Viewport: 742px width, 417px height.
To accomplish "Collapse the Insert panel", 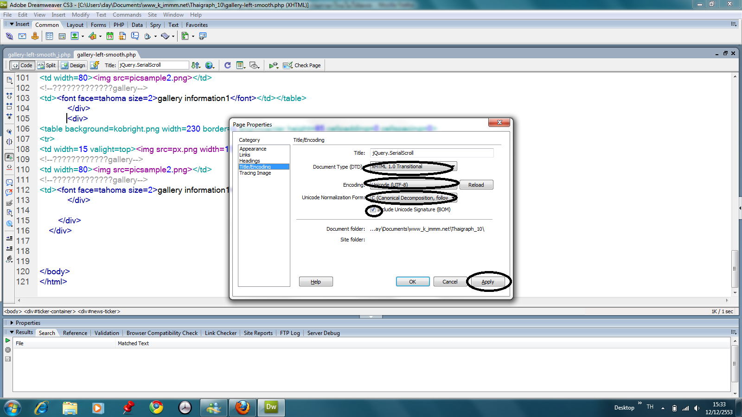I will point(12,24).
